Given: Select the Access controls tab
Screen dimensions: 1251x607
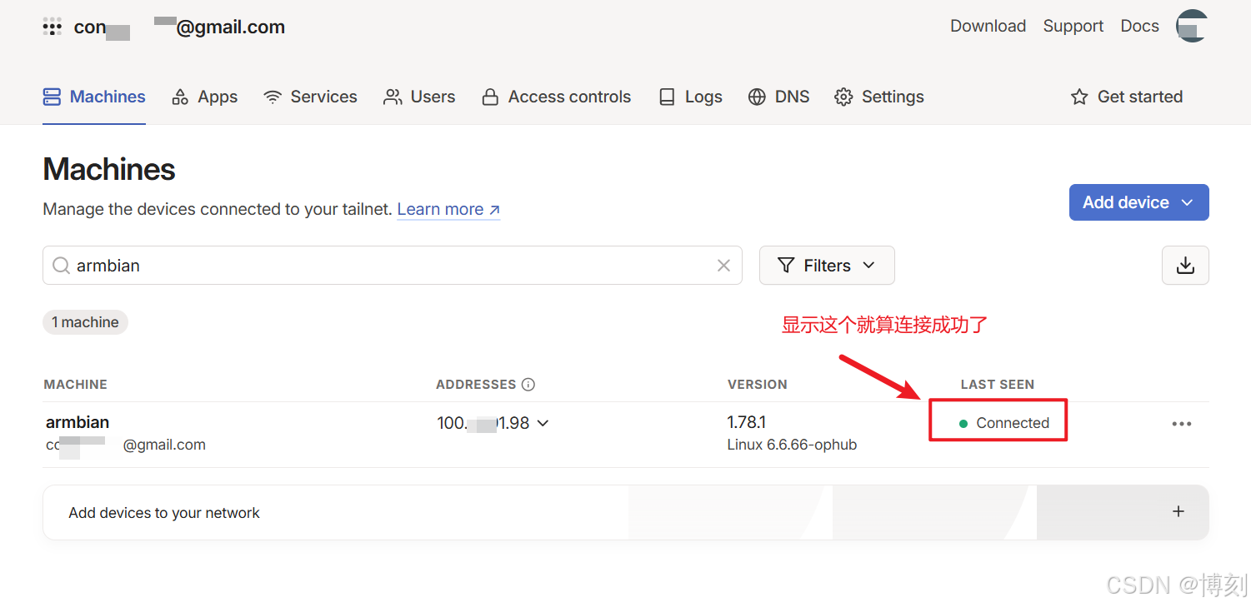Looking at the screenshot, I should [x=556, y=97].
